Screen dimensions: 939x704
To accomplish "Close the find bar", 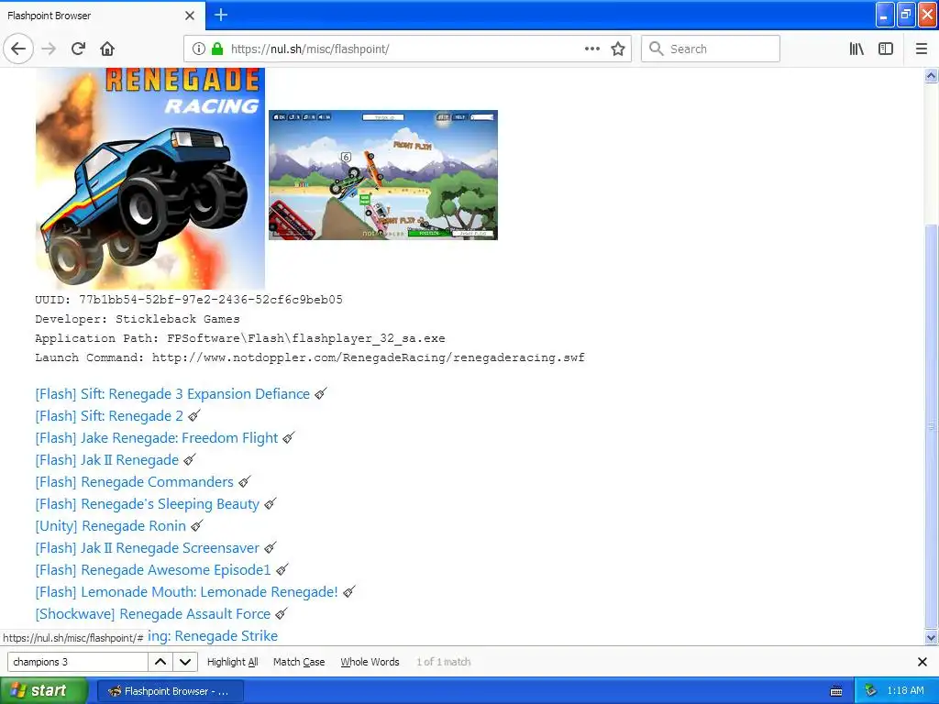I will 922,662.
